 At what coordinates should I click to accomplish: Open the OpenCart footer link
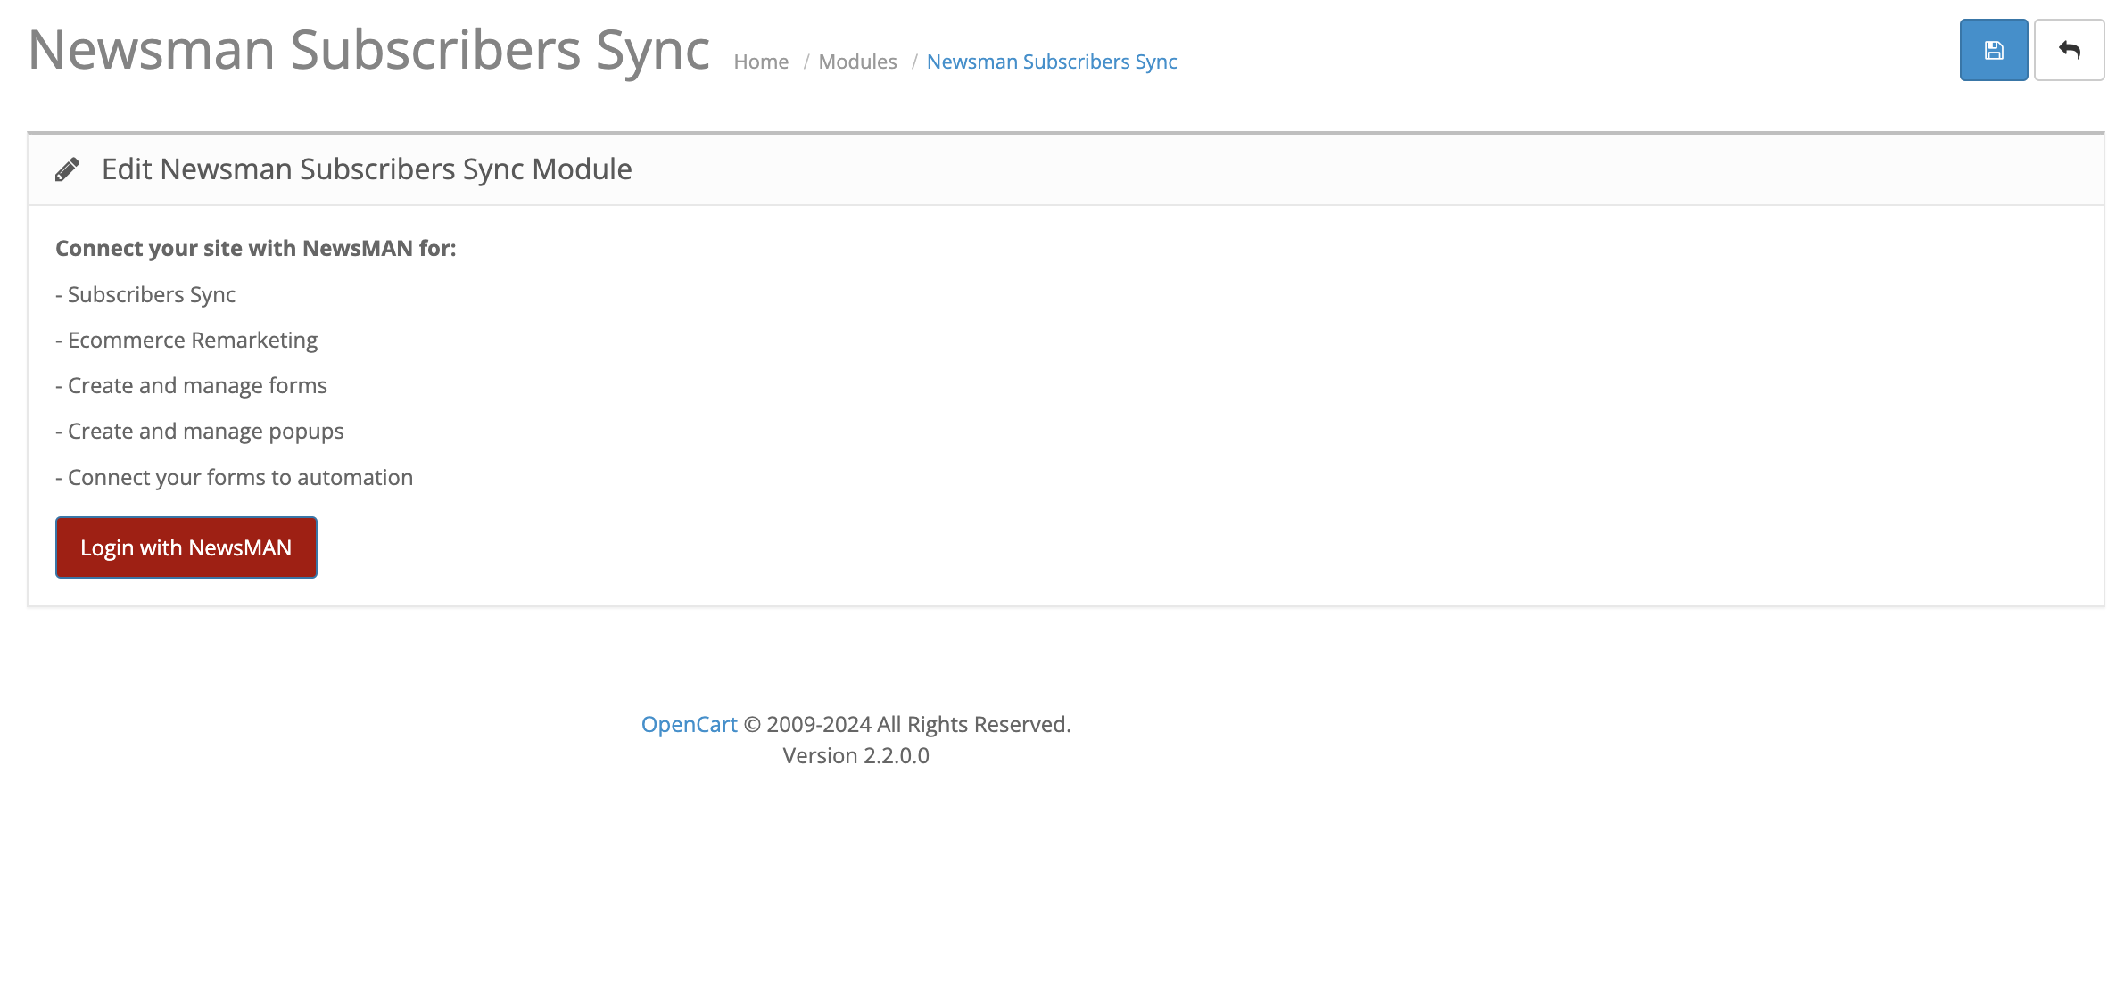[x=689, y=724]
